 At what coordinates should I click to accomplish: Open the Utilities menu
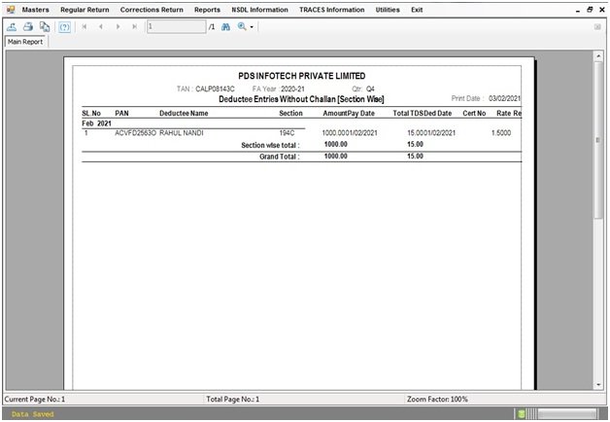tap(388, 10)
